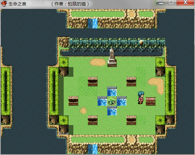Close the 生命之泉 game window

tap(185, 3)
